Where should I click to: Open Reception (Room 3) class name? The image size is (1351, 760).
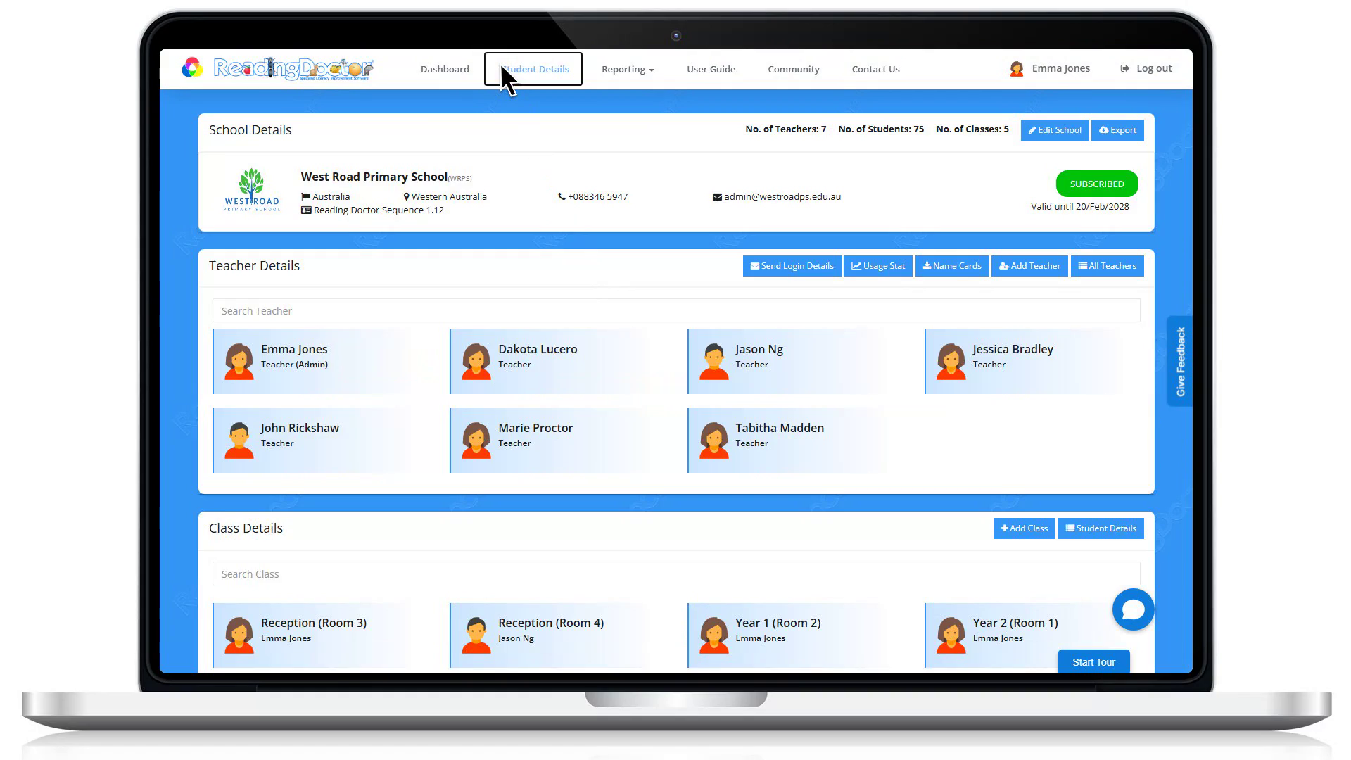314,623
